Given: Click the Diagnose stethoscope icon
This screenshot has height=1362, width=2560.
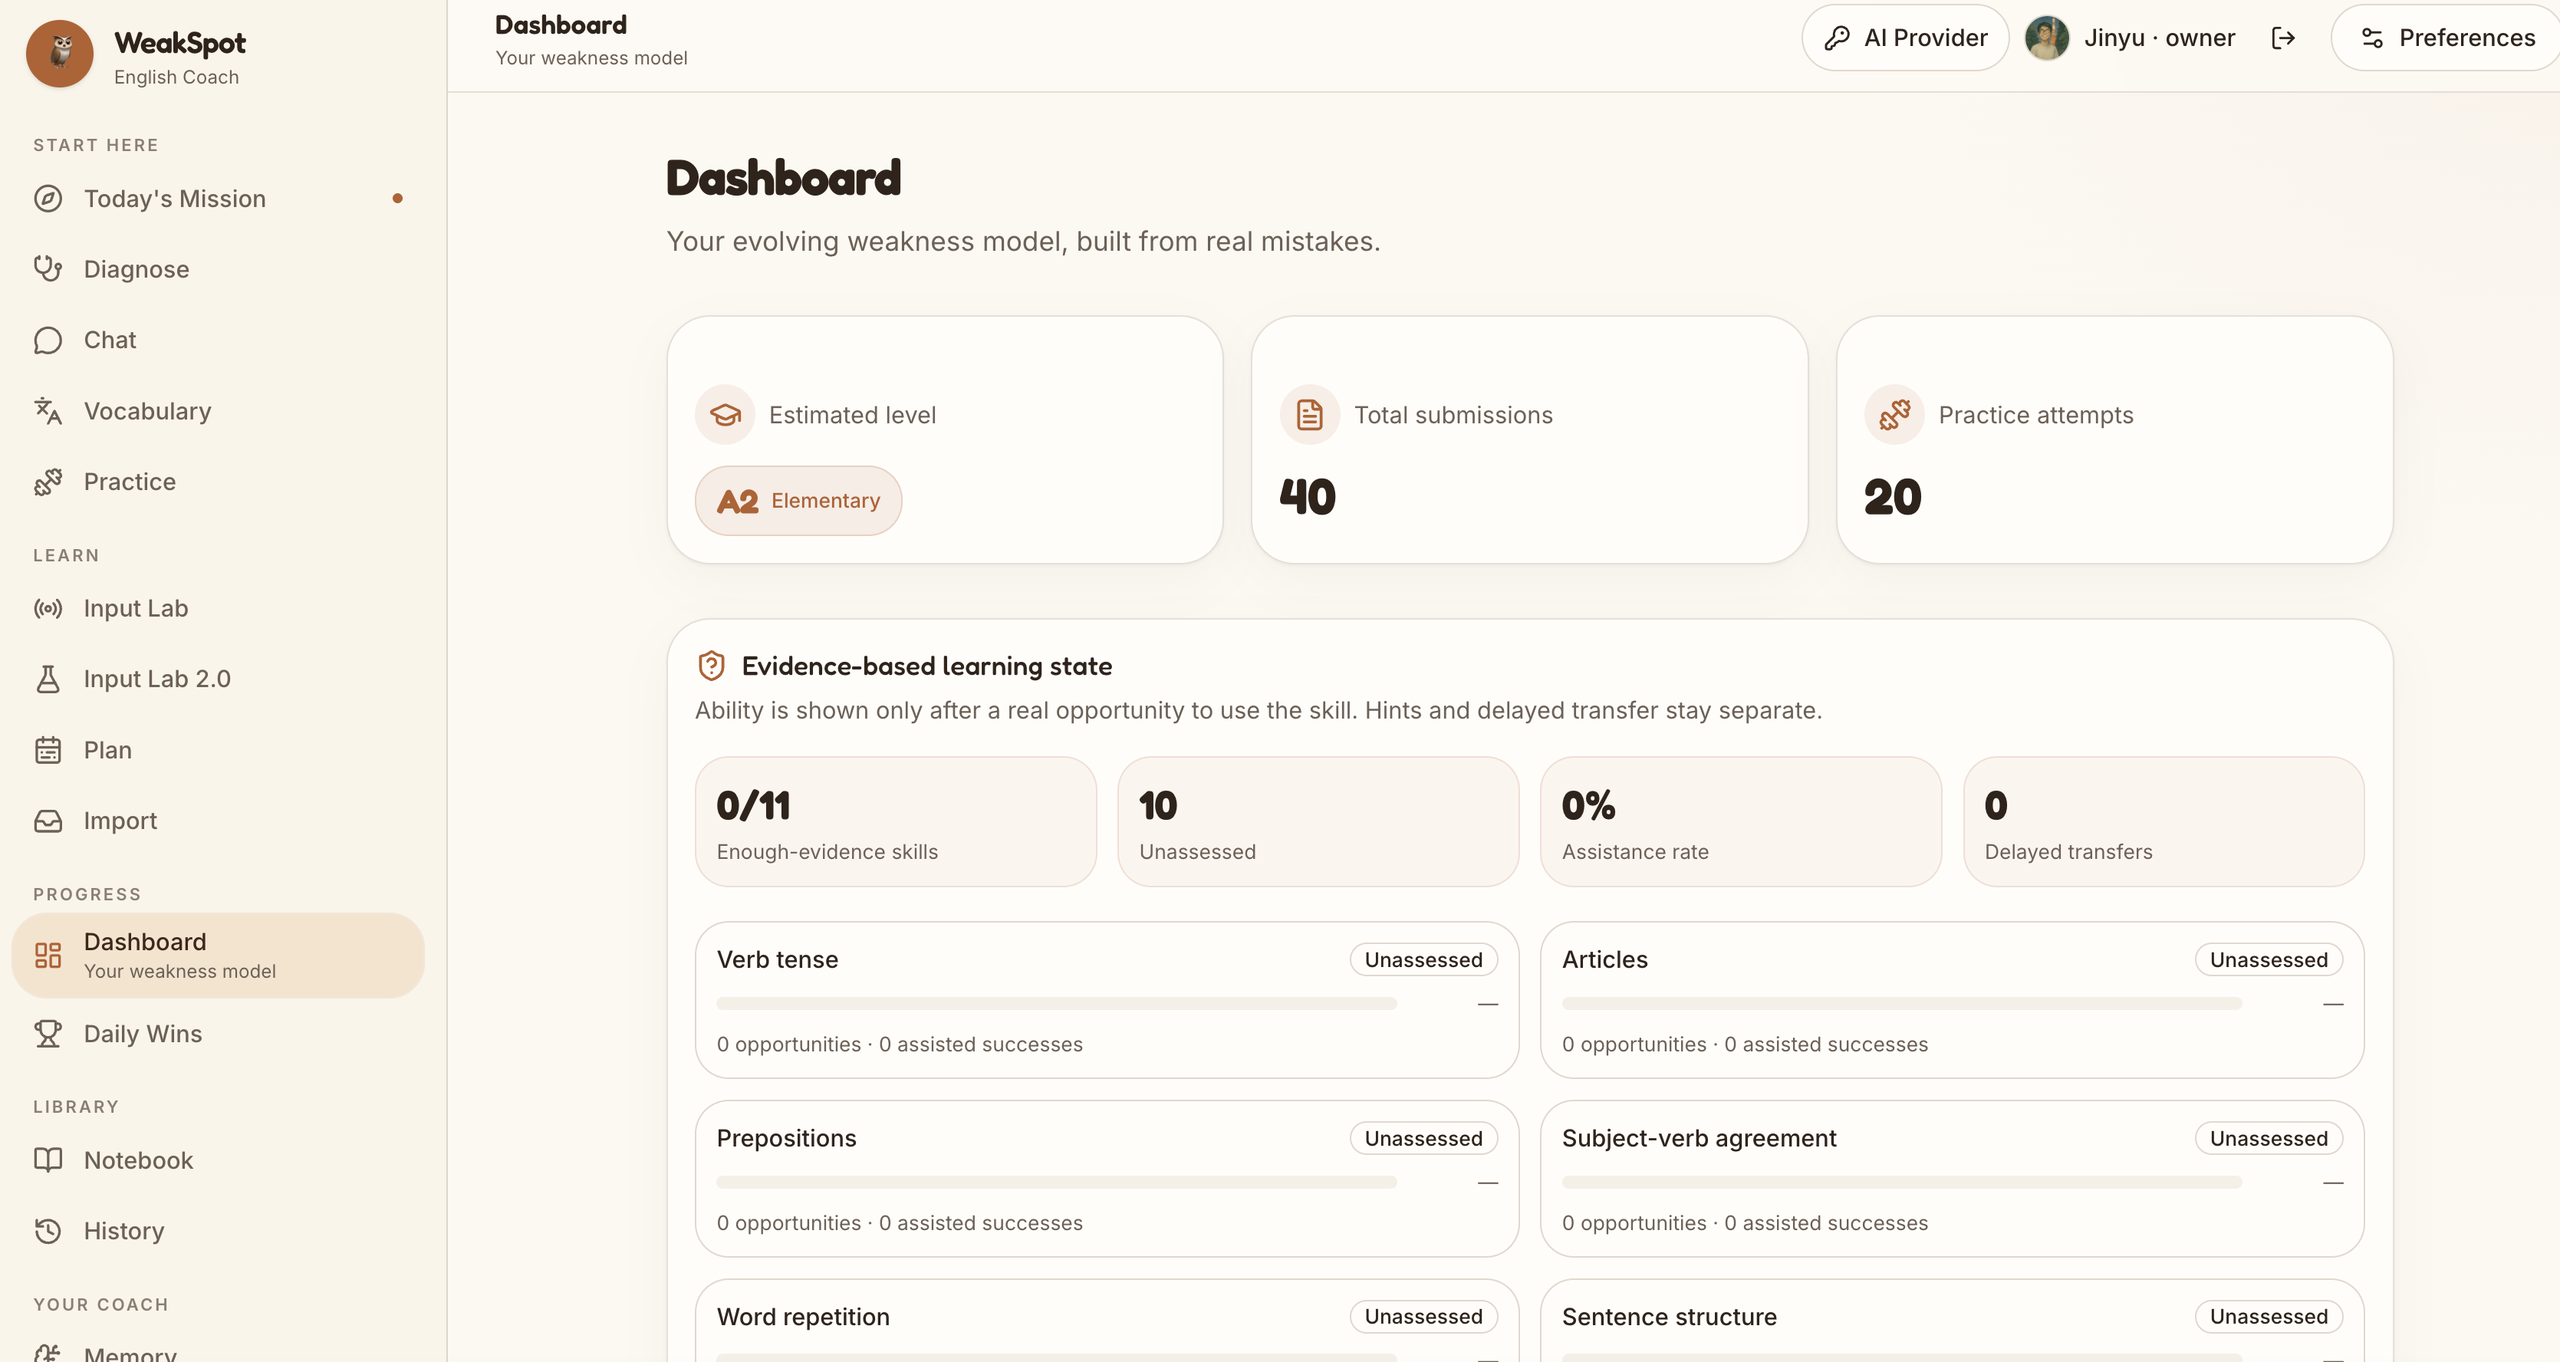Looking at the screenshot, I should point(48,269).
